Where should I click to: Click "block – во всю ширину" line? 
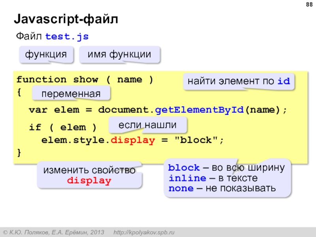click(226, 167)
